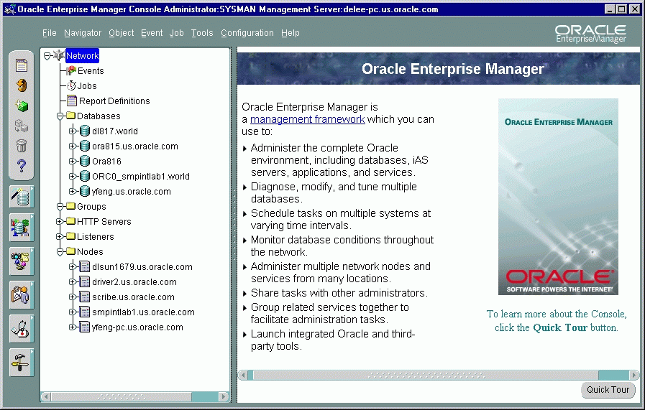This screenshot has width=645, height=410.
Task: Select Report Definitions in the tree
Action: (x=114, y=101)
